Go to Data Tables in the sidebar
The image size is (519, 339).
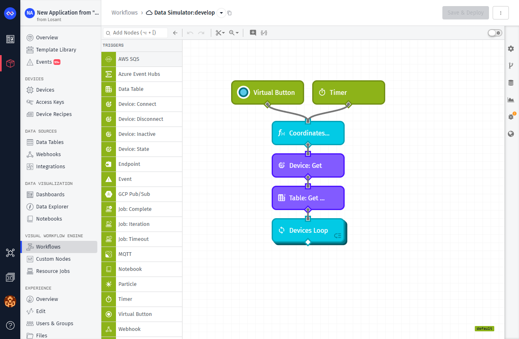[59, 142]
